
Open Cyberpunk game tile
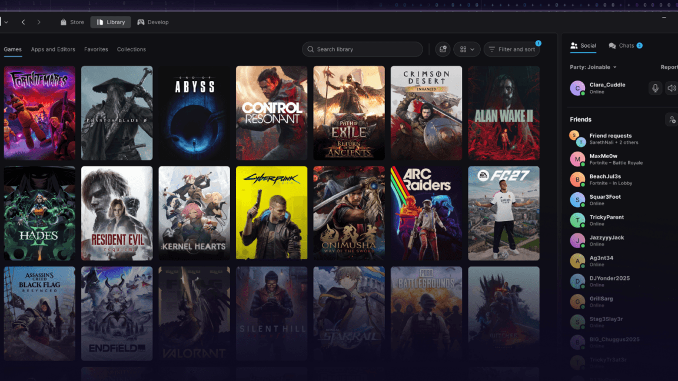271,213
